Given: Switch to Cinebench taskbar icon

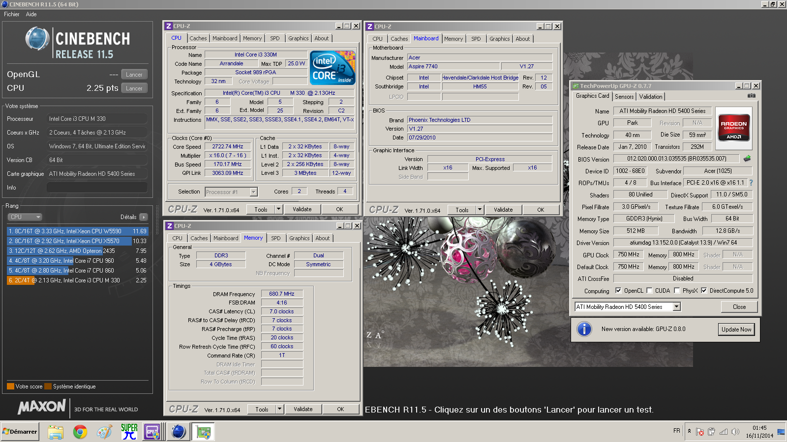Looking at the screenshot, I should point(178,432).
